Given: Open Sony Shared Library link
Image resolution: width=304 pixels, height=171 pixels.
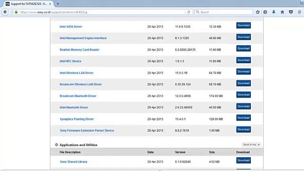Looking at the screenshot, I should 74,161.
